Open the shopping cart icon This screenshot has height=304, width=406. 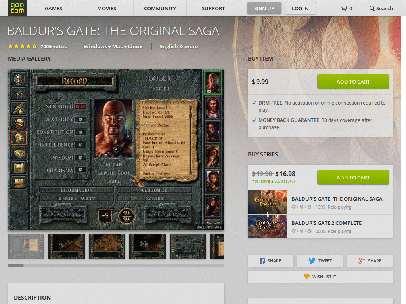tap(344, 8)
